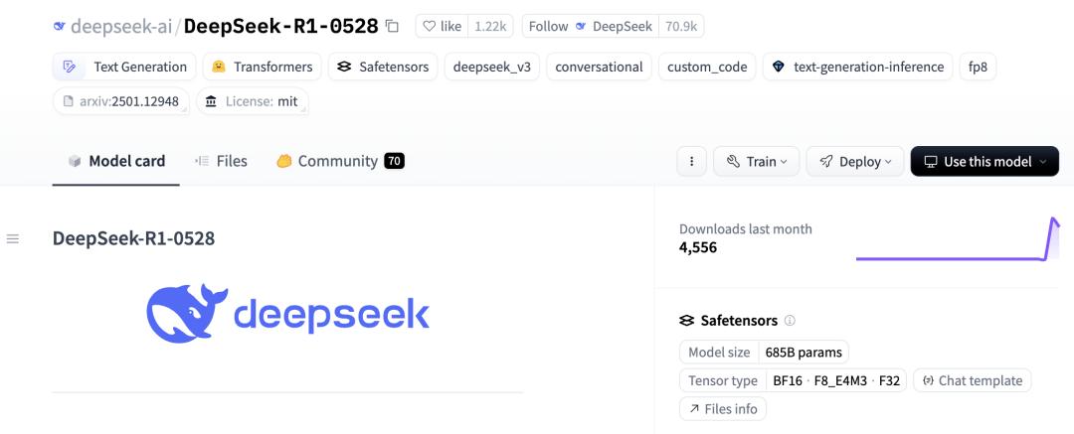
Task: Open the arxiv:2501.12948 paper tag
Action: click(121, 101)
